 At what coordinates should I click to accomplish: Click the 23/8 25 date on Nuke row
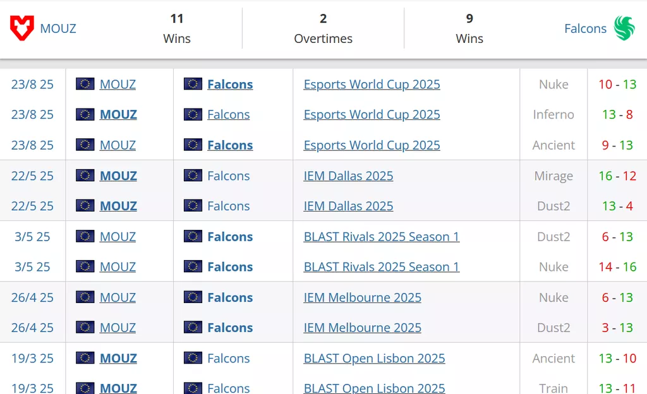click(32, 84)
